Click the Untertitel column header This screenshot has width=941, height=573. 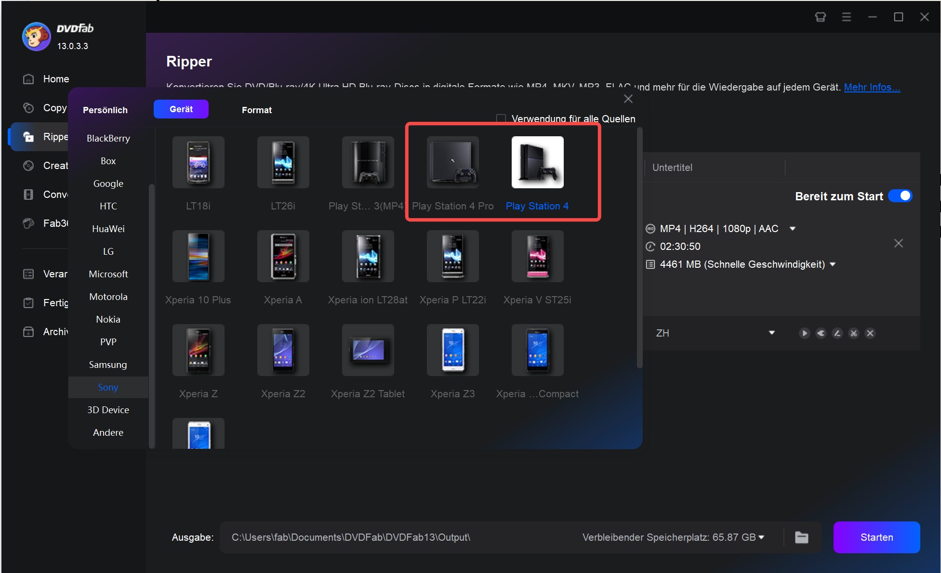point(672,168)
